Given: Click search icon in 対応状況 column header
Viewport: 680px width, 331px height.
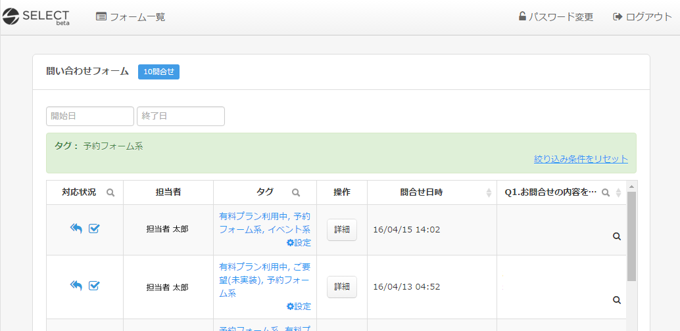Looking at the screenshot, I should (x=110, y=192).
